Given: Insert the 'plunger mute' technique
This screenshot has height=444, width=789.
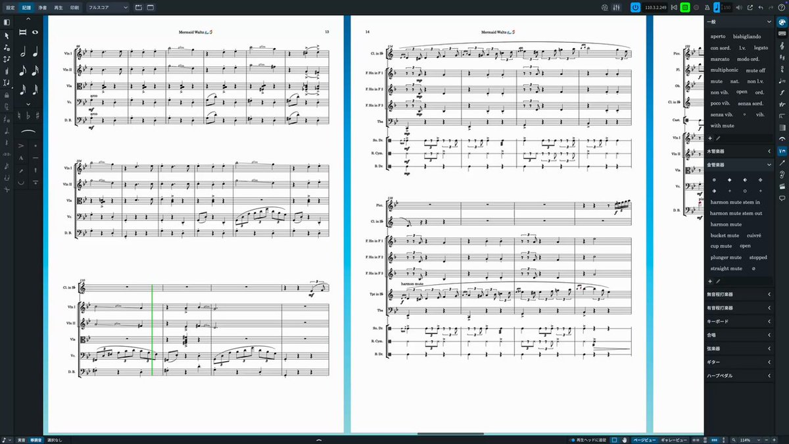Looking at the screenshot, I should (726, 257).
